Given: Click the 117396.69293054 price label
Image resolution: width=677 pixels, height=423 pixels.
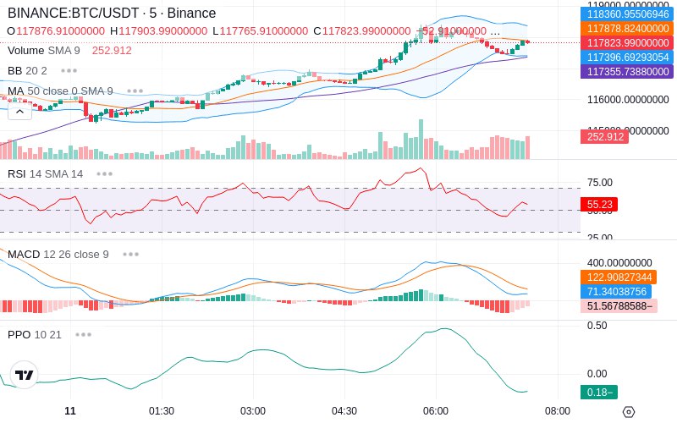Looking at the screenshot, I should coord(627,57).
